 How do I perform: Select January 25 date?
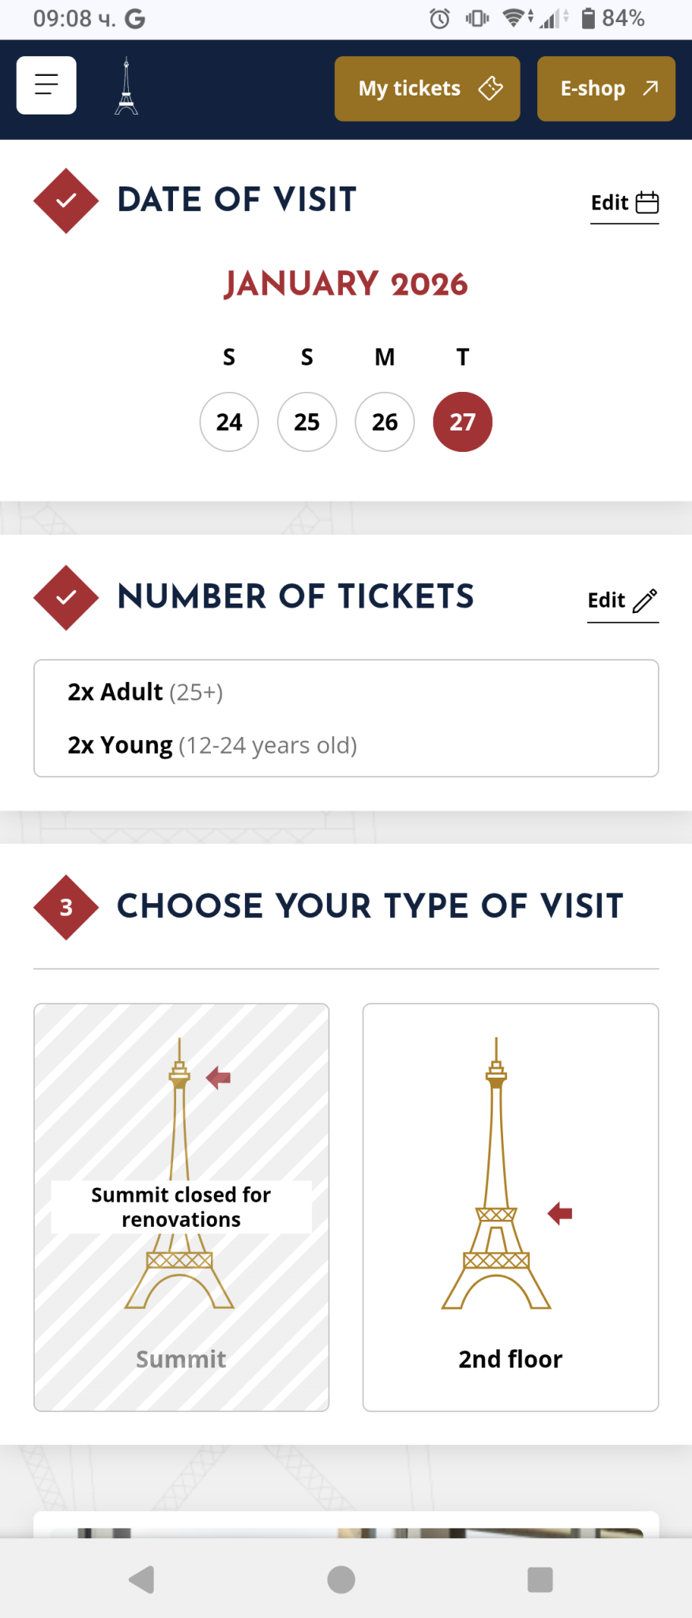click(x=307, y=422)
